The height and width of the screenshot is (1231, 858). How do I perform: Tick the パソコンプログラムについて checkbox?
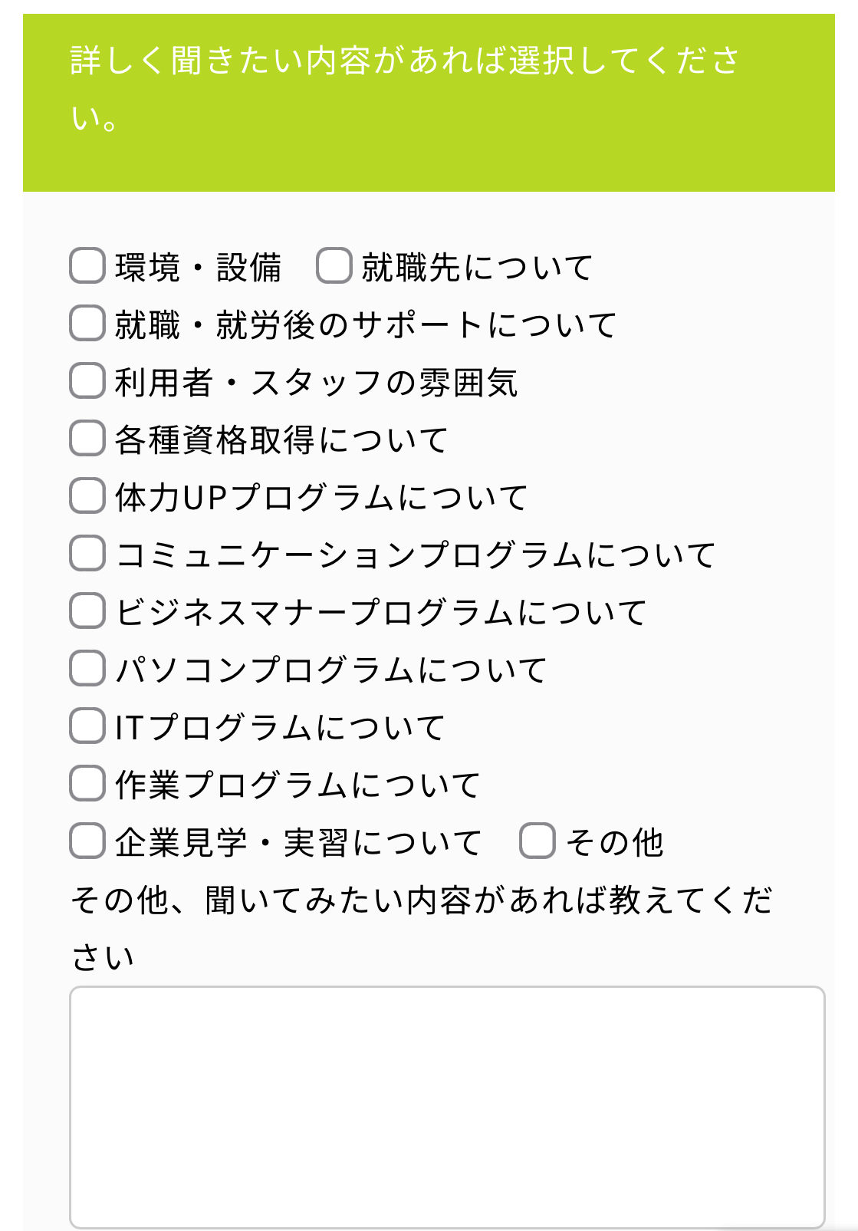coord(87,669)
